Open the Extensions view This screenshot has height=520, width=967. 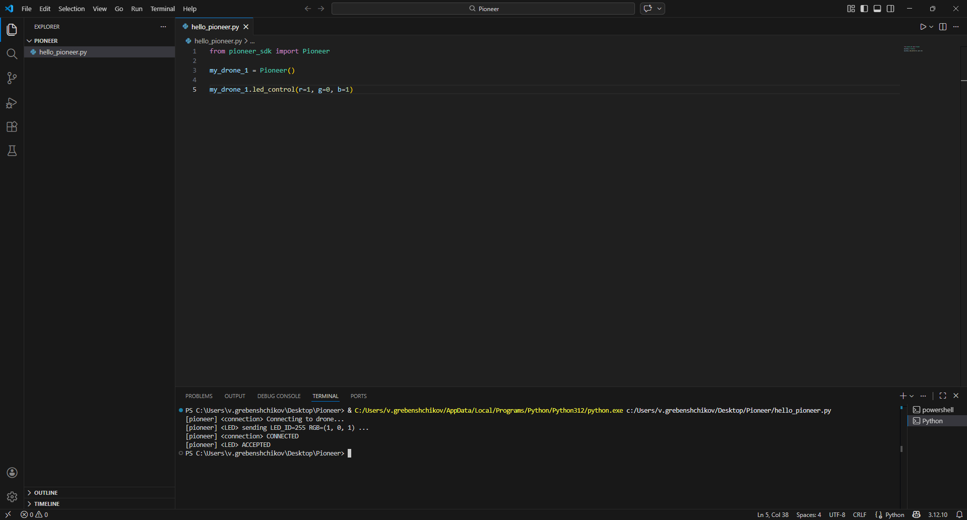12,127
